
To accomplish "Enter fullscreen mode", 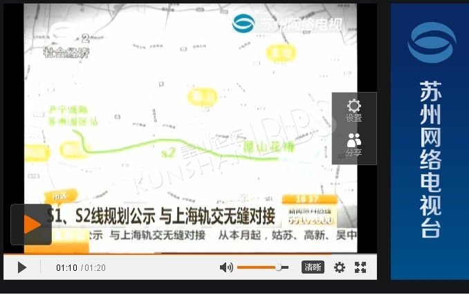I will click(x=360, y=267).
